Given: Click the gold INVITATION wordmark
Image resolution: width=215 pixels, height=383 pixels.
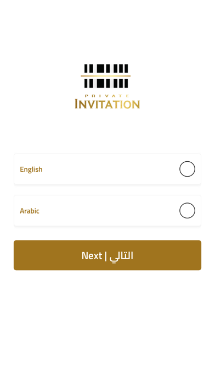Looking at the screenshot, I should (107, 104).
